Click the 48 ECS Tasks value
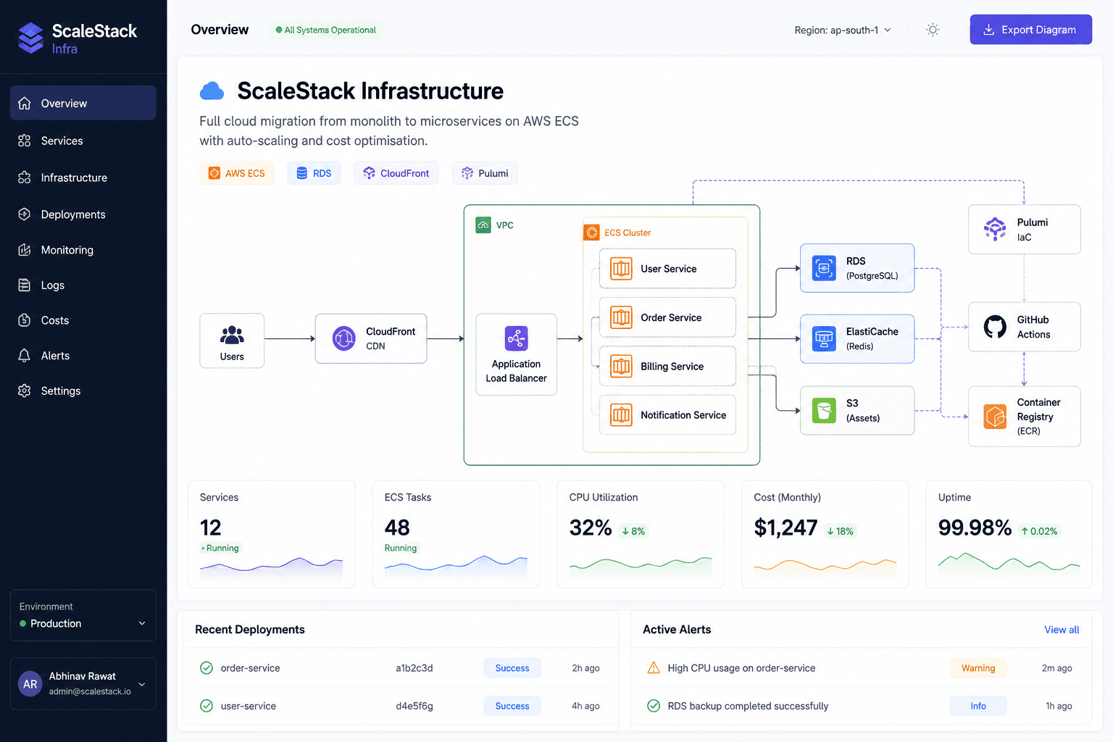 coord(397,528)
